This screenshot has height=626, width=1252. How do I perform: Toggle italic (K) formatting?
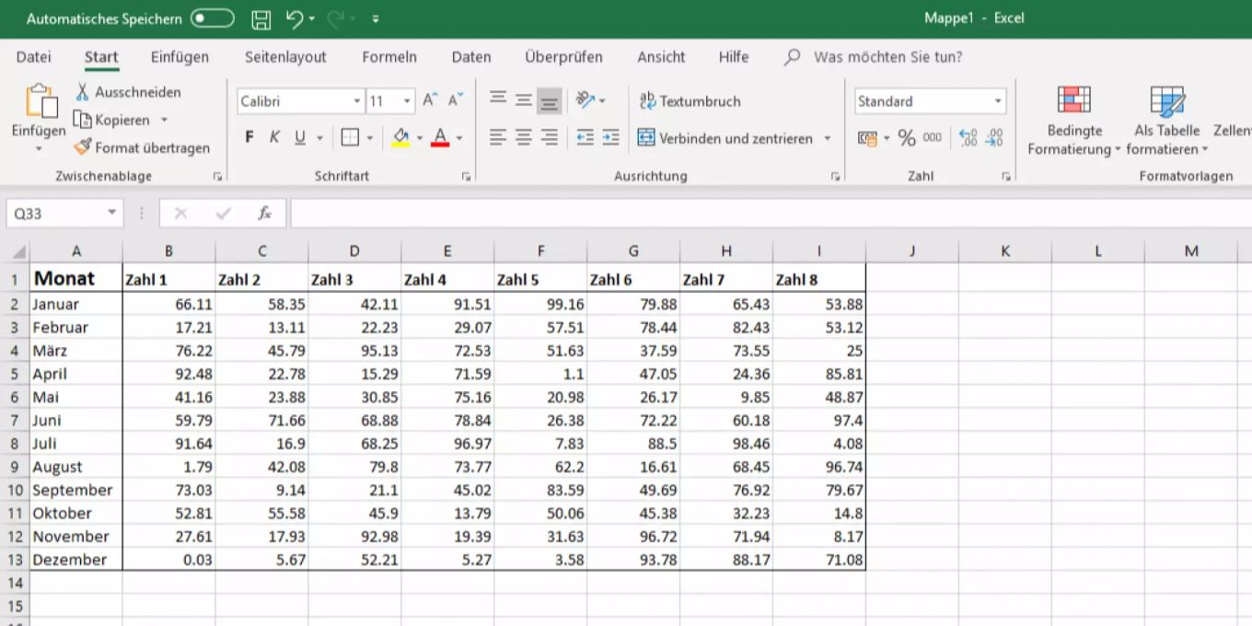pos(274,137)
